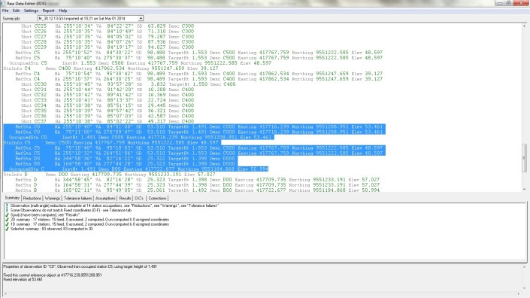Open the O-C's tab
This screenshot has width=530, height=298.
pyautogui.click(x=139, y=198)
